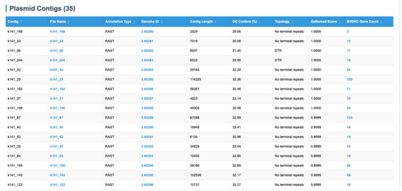The image size is (402, 191).
Task: Open k141_204 file name link
Action: point(57,60)
